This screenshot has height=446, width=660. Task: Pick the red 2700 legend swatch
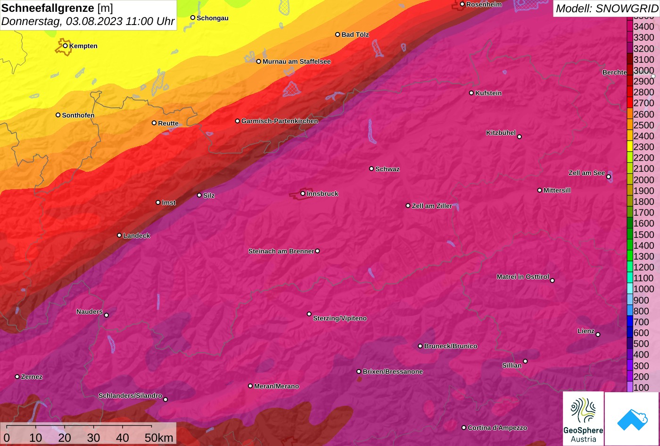coord(630,103)
